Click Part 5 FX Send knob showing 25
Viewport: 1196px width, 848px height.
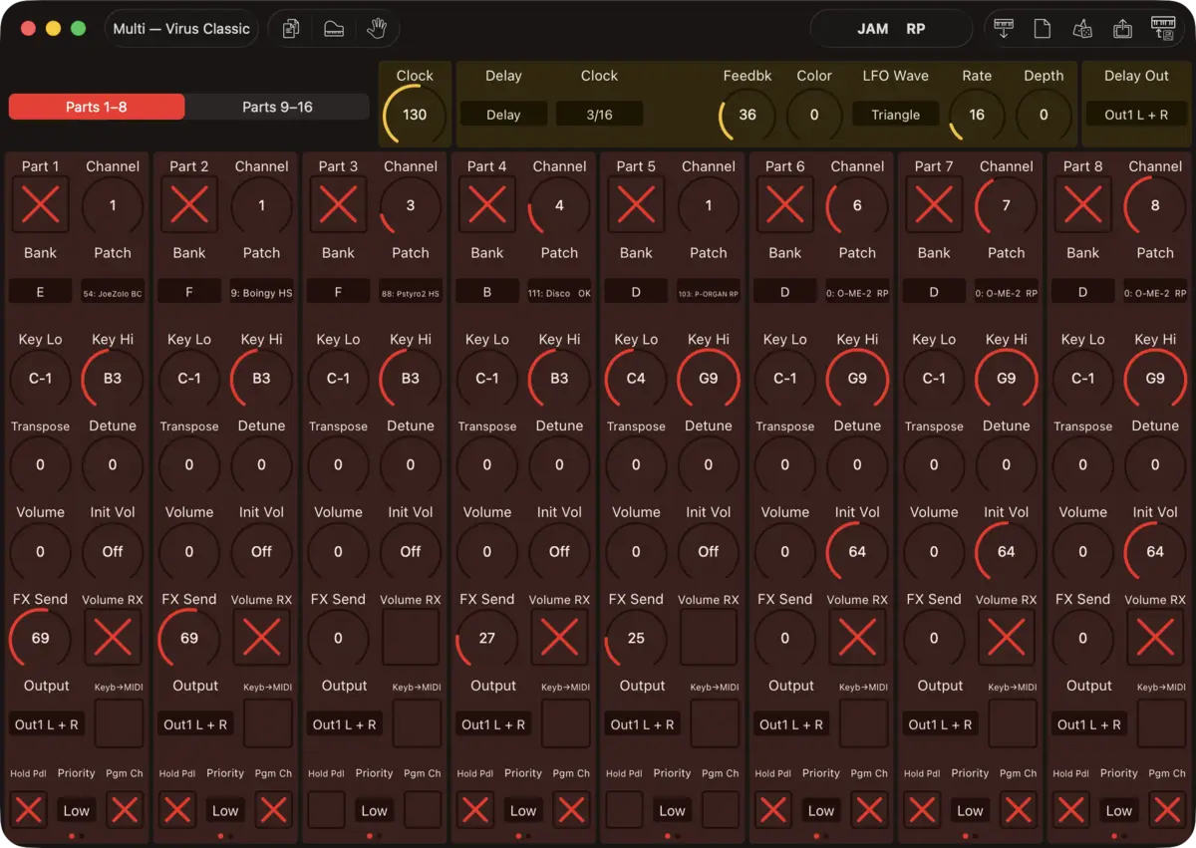(636, 638)
